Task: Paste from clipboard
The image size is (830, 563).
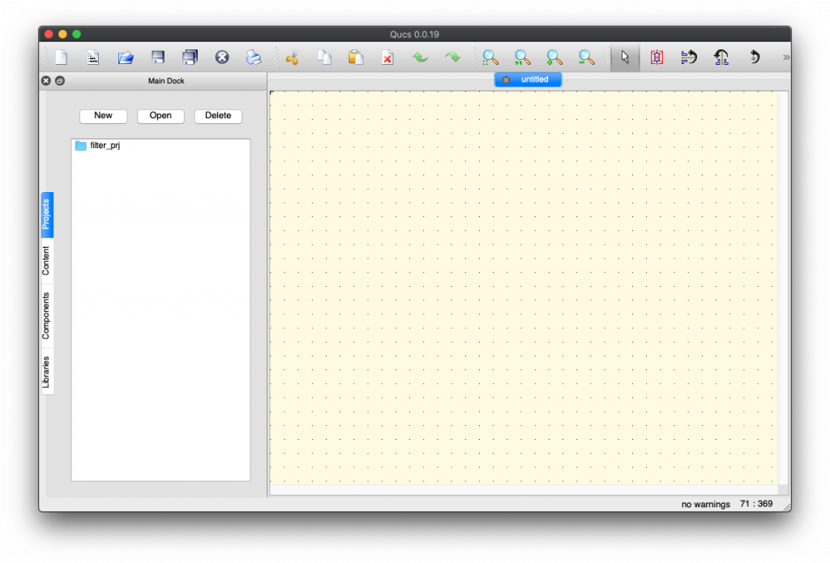Action: click(356, 58)
